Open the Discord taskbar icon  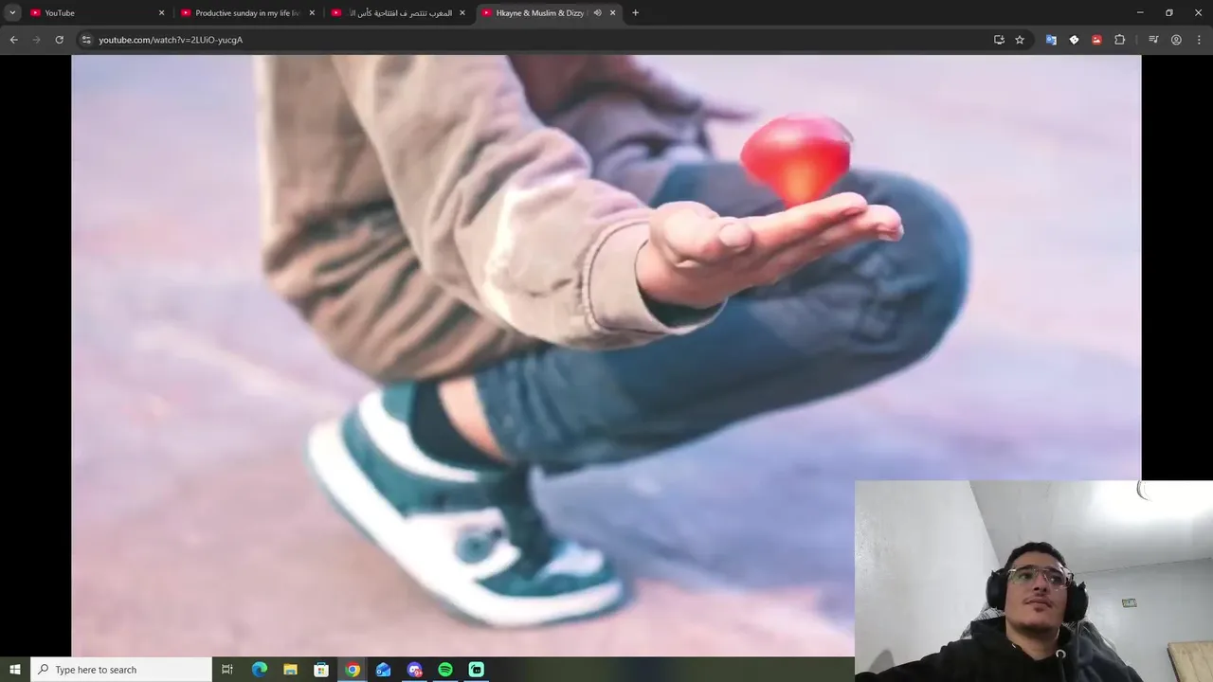point(414,670)
